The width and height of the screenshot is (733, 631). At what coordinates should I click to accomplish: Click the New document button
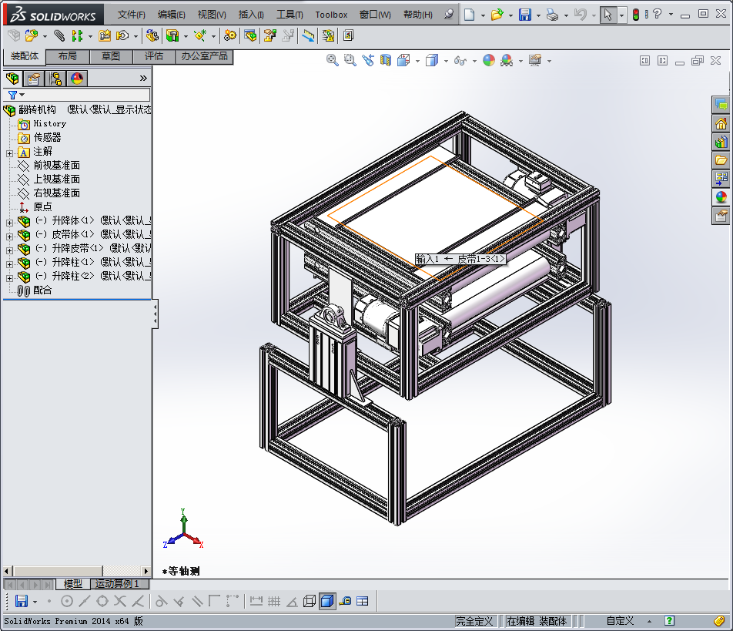[470, 15]
